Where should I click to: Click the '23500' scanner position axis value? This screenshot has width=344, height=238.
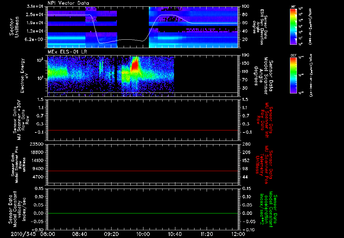coord(37,144)
